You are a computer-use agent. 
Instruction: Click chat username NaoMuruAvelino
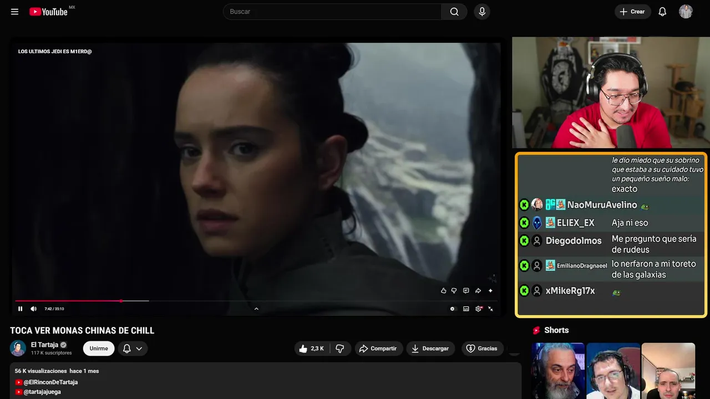coord(602,205)
